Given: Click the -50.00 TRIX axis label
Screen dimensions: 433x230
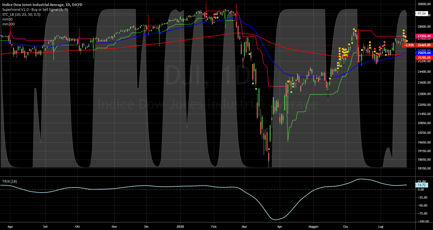Looking at the screenshot, I should (x=422, y=205).
